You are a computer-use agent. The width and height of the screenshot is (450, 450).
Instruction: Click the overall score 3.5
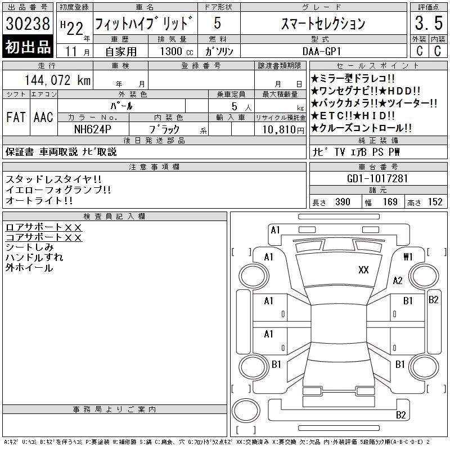429,23
